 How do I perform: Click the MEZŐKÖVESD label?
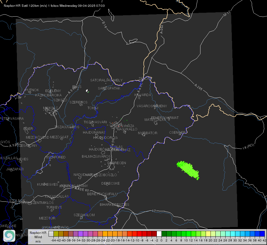(38, 137)
